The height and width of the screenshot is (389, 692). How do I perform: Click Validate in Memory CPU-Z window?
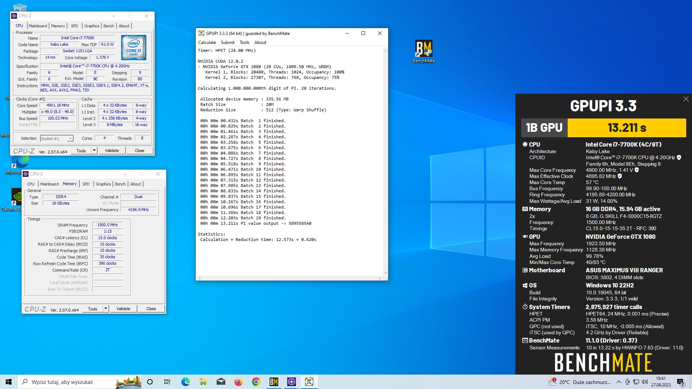pyautogui.click(x=123, y=309)
